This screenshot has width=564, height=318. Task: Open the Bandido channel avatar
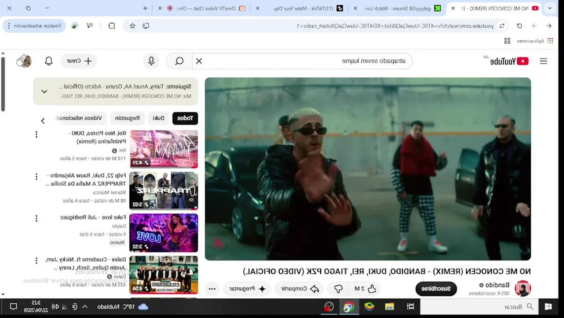click(x=522, y=288)
